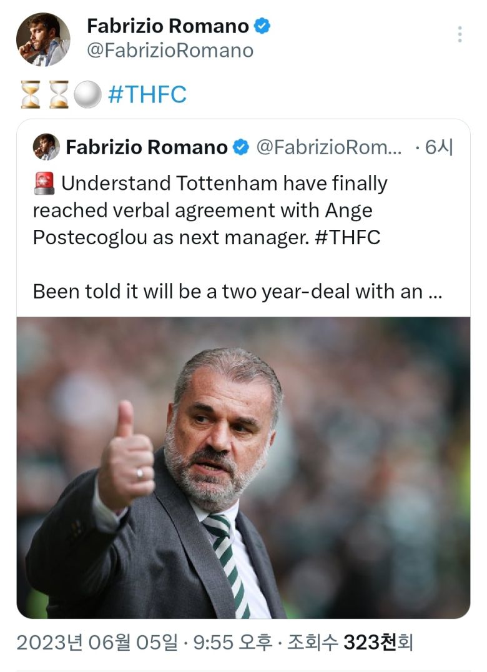Click the quoted tweet's small profile avatar

[x=47, y=147]
